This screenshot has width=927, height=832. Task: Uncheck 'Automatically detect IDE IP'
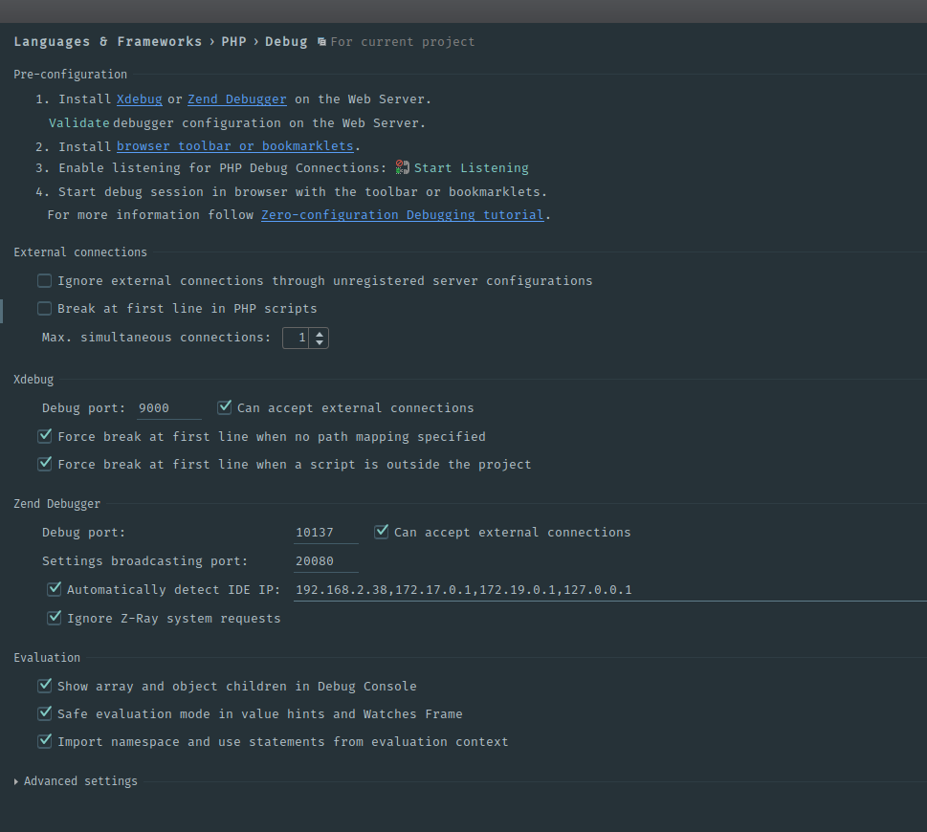click(54, 589)
